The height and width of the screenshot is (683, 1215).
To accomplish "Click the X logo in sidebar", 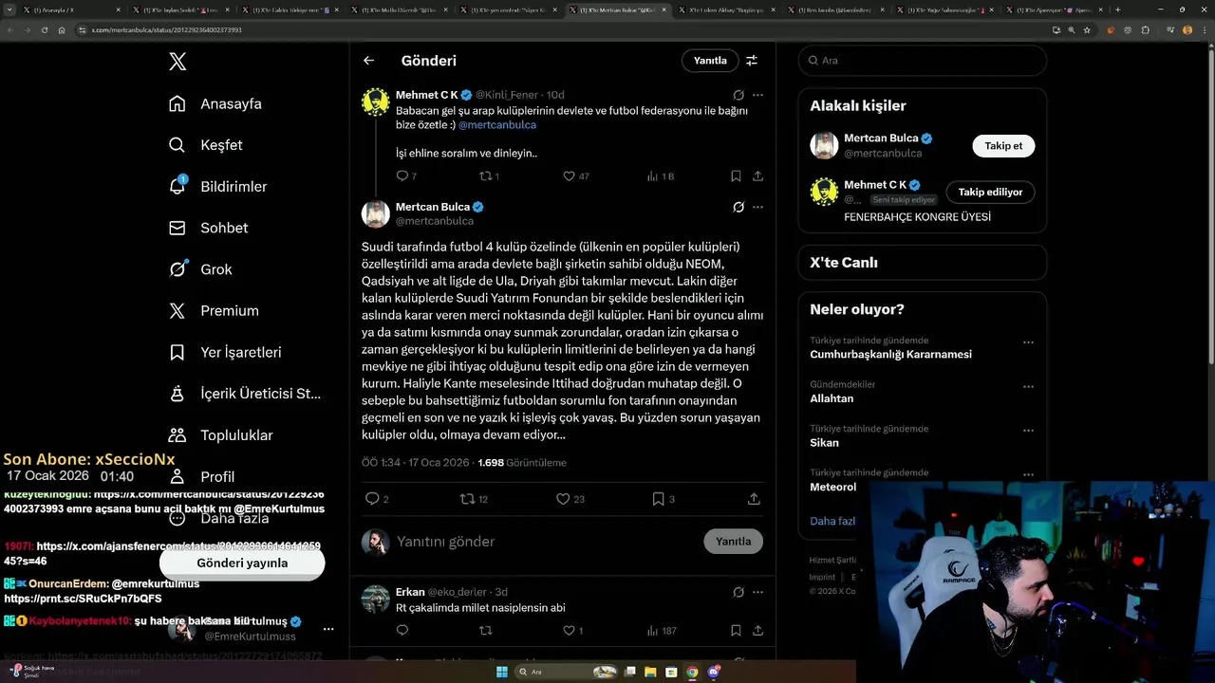I will click(x=178, y=63).
